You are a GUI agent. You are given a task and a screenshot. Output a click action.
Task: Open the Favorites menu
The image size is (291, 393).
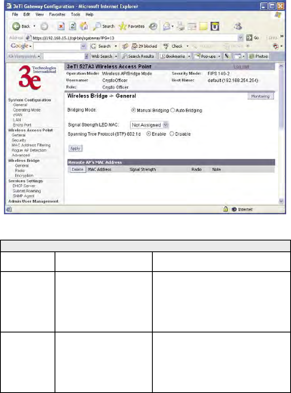pyautogui.click(x=57, y=15)
